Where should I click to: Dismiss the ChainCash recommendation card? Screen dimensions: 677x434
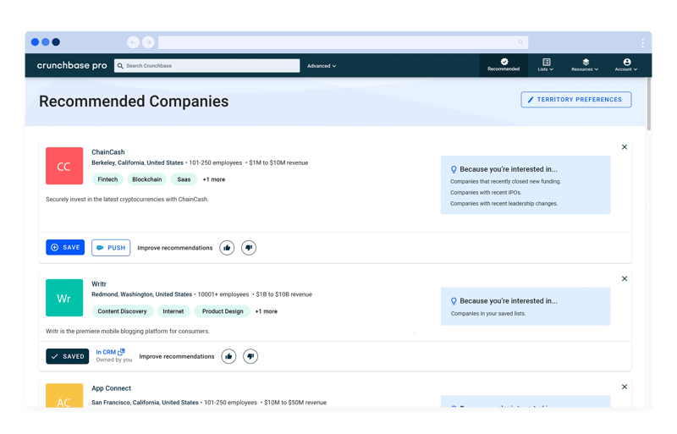click(x=625, y=147)
